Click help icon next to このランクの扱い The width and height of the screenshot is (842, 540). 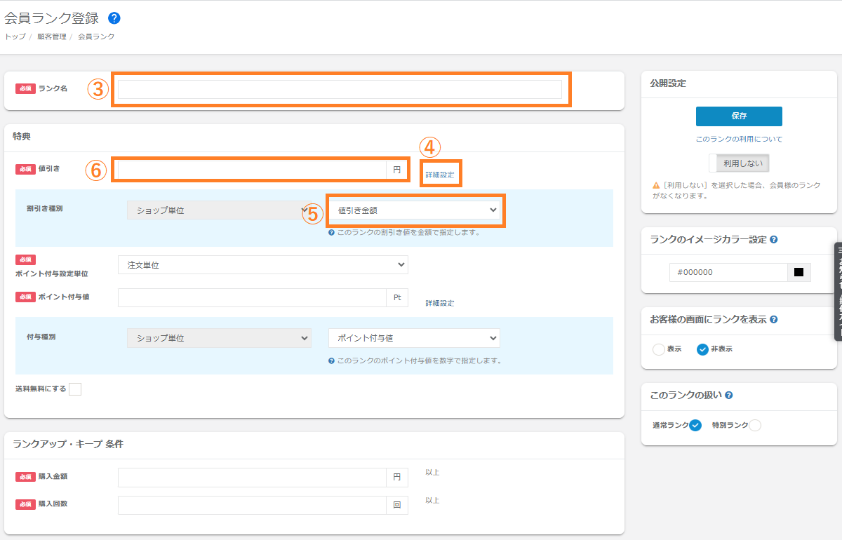coord(729,396)
